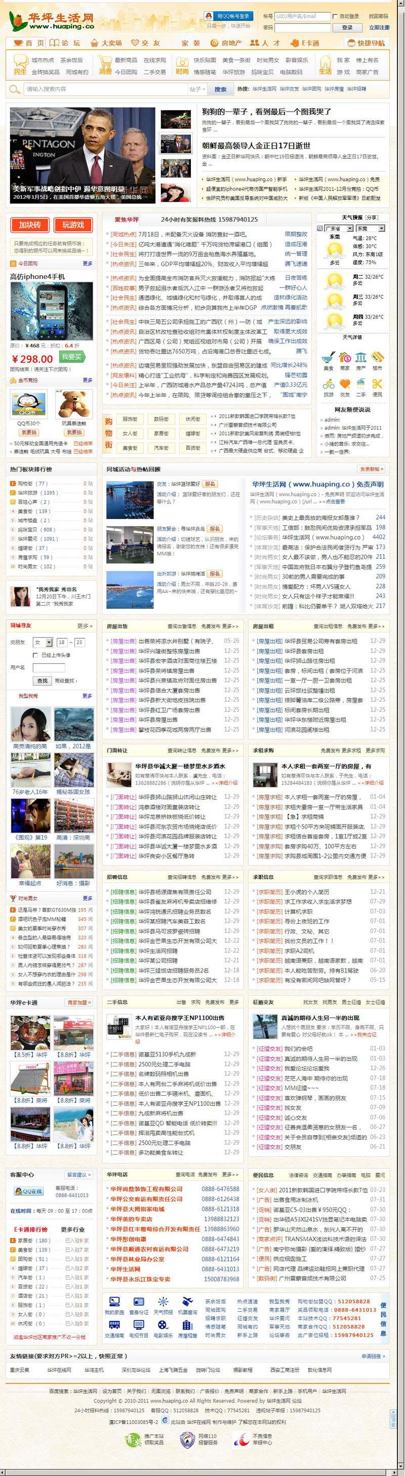Click the 高仿iphone4手机 product image

coord(52,311)
